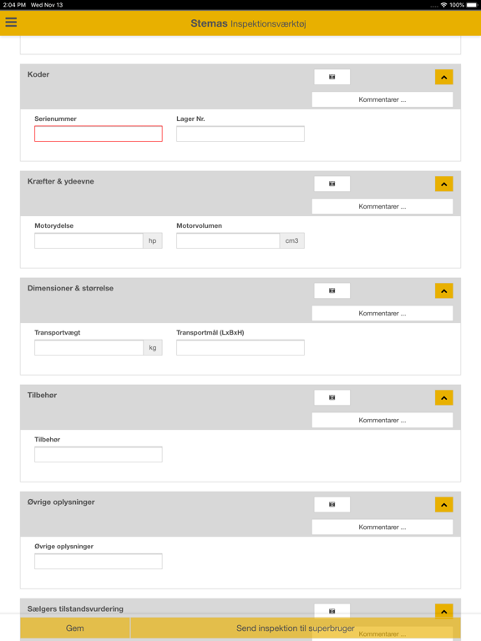Focus the Lager Nr. input field
Screen dimensions: 481x641
pos(240,134)
